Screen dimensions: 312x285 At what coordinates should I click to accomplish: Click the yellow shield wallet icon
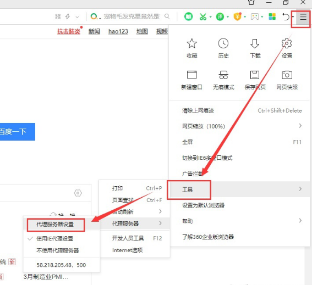click(x=238, y=16)
